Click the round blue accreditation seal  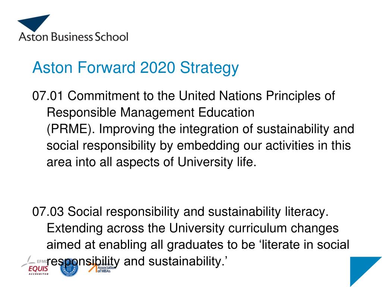click(69, 268)
